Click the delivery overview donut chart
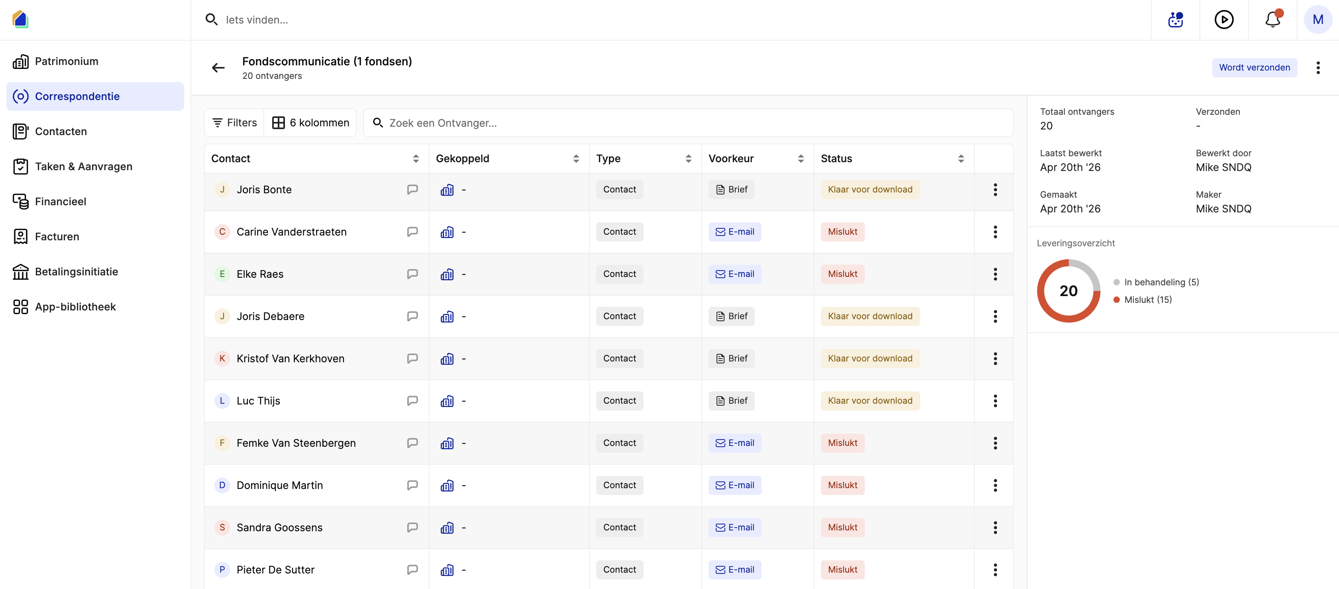 1068,291
